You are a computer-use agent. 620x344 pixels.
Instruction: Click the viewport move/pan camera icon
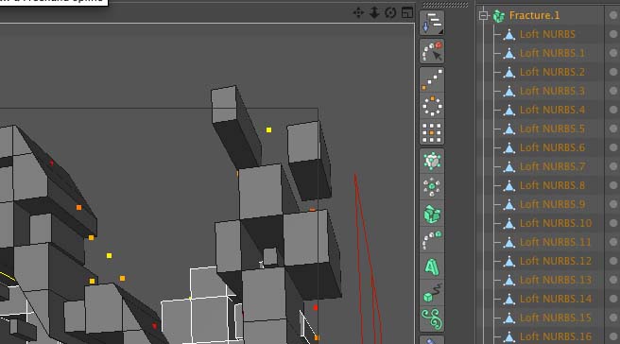point(358,13)
